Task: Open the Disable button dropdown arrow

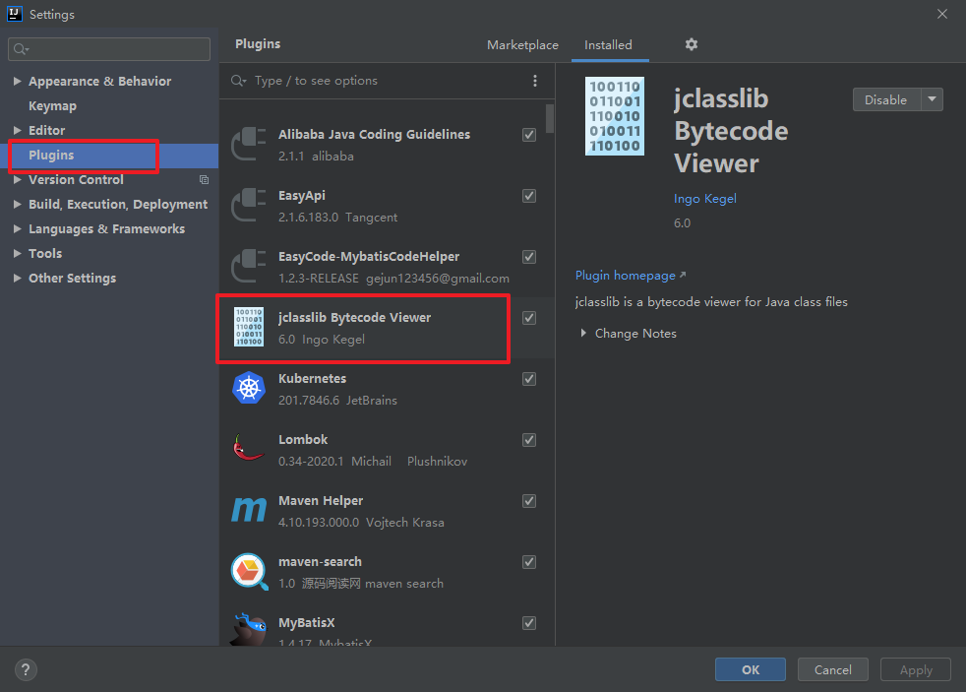Action: (x=933, y=99)
